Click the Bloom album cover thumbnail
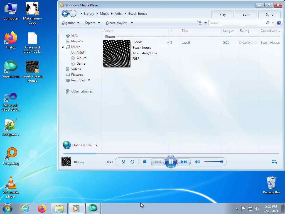Image resolution: width=285 pixels, height=214 pixels. [117, 53]
